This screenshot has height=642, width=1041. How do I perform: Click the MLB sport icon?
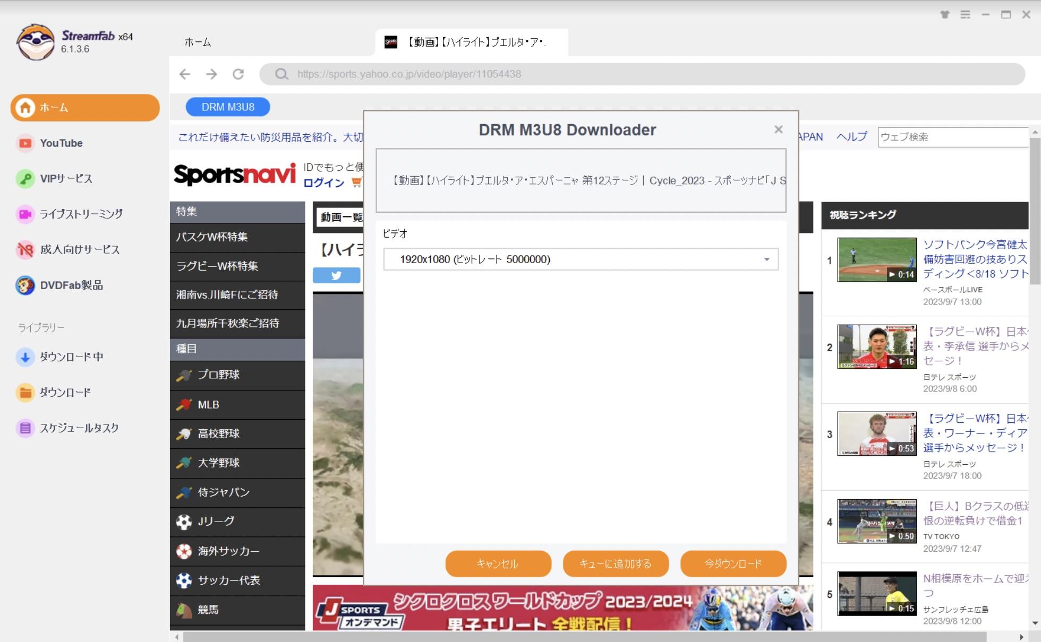(x=184, y=405)
